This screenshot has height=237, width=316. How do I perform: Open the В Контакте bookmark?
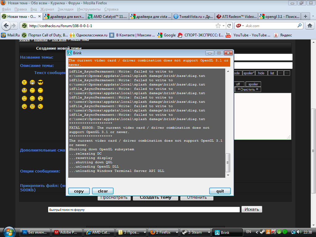pos(132,35)
